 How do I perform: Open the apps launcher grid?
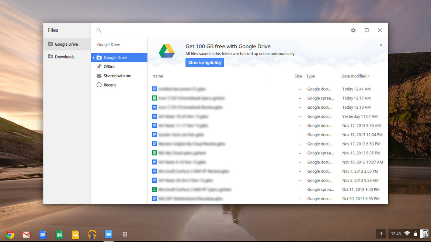tap(125, 234)
